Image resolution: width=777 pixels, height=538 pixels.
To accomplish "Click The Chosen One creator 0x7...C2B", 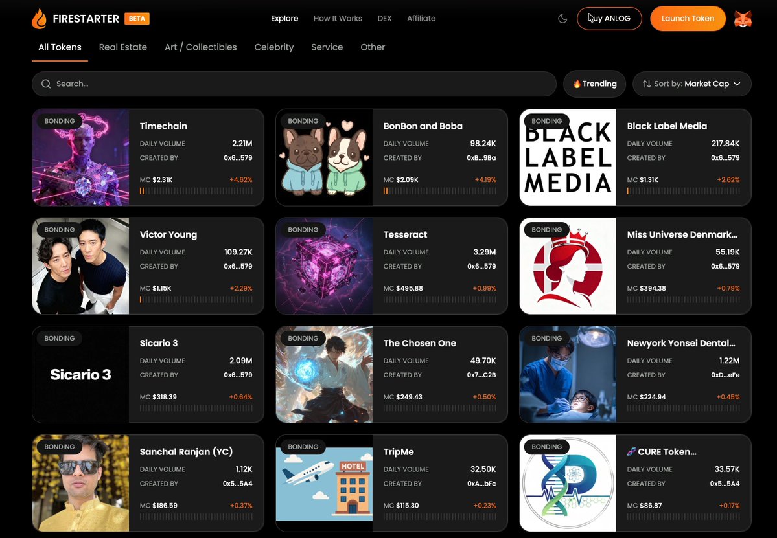I will 481,375.
